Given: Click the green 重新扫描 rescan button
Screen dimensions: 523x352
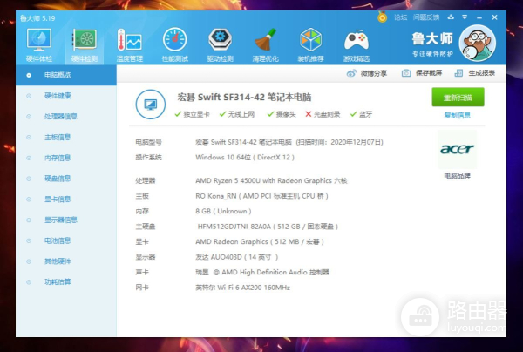Looking at the screenshot, I should click(458, 98).
